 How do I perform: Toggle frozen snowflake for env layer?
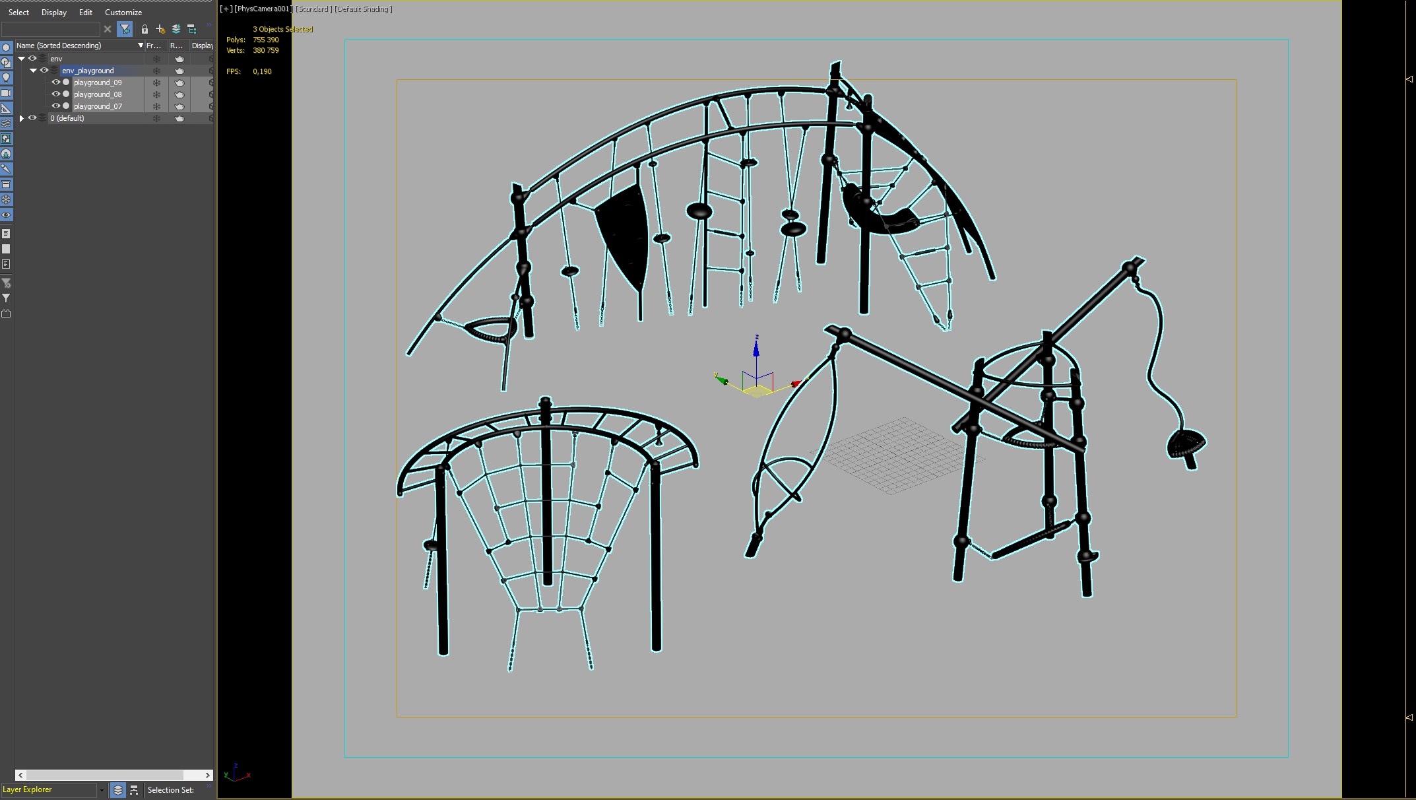tap(156, 59)
